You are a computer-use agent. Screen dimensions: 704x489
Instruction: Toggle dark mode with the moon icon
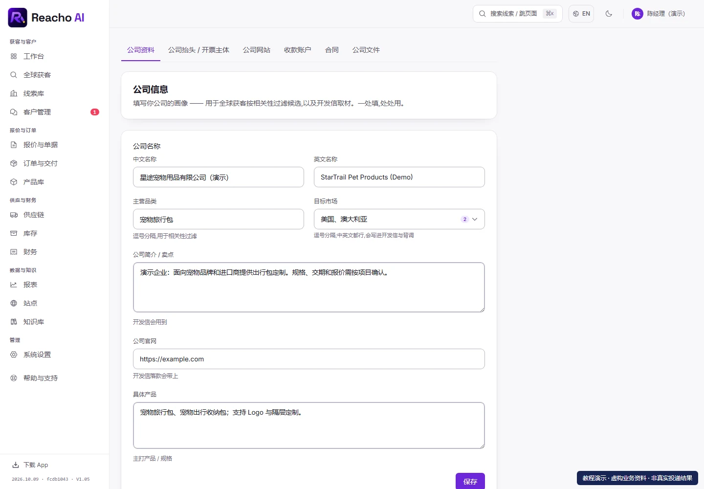(609, 14)
